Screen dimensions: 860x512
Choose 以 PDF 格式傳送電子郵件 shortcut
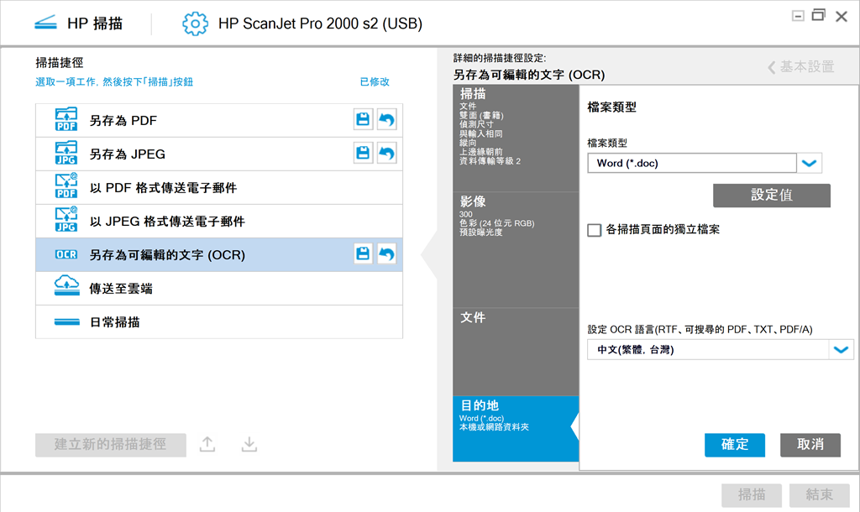tap(218, 187)
